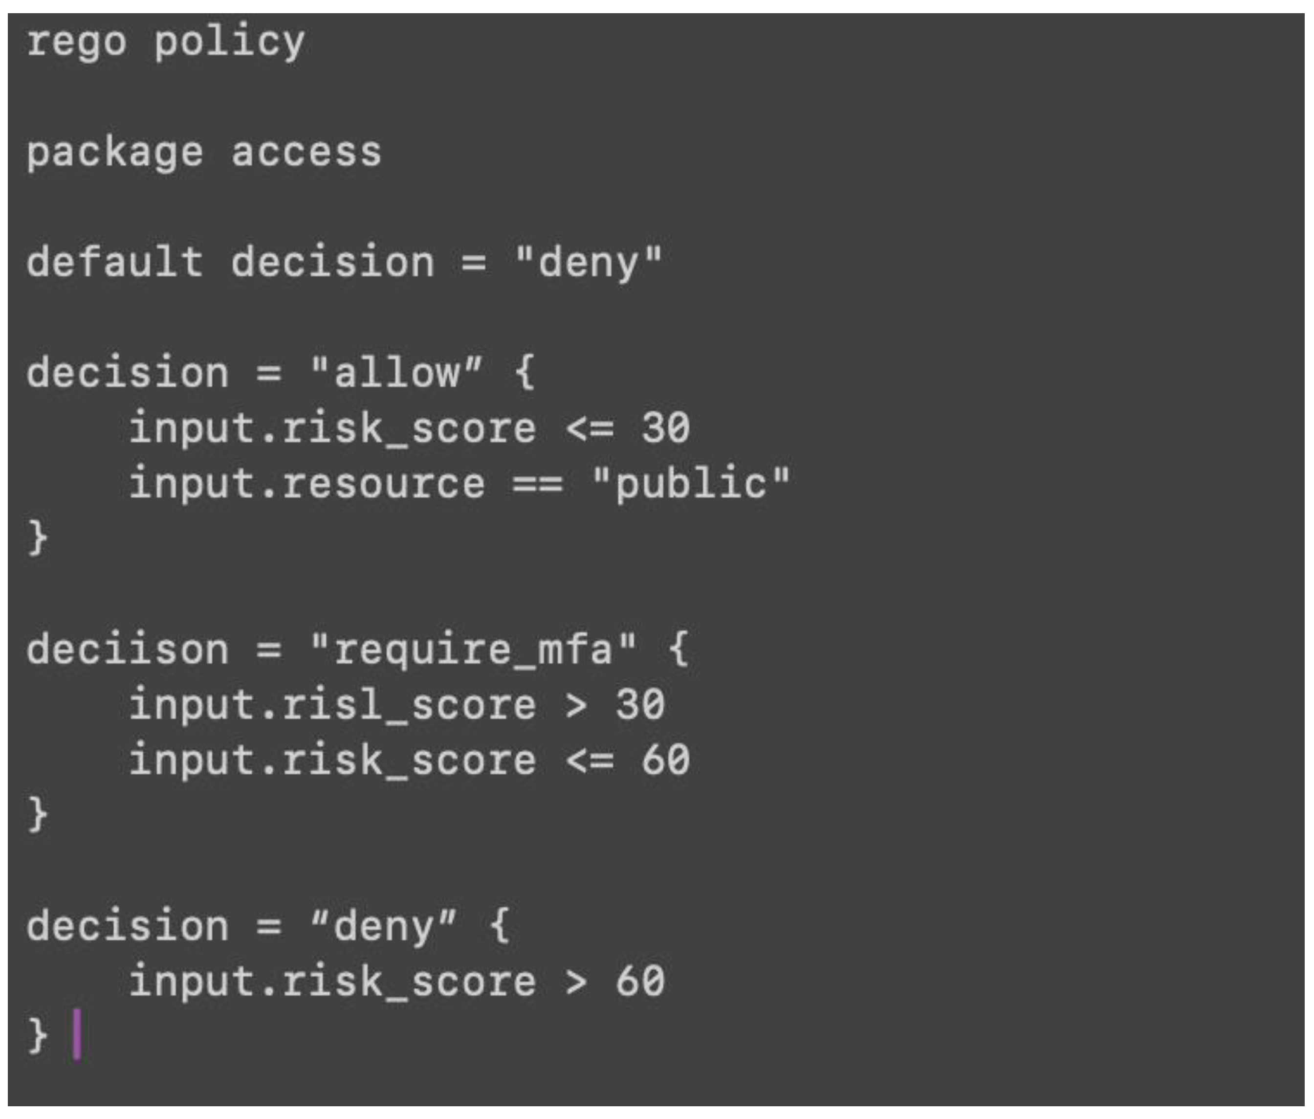This screenshot has height=1119, width=1314.
Task: Click the "rego policy" heading line
Action: point(165,42)
